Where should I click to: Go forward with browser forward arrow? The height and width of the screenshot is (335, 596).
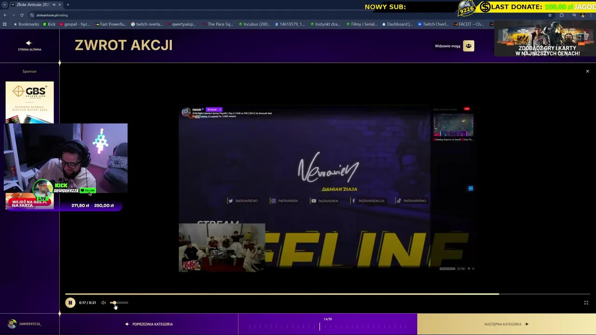[x=13, y=15]
